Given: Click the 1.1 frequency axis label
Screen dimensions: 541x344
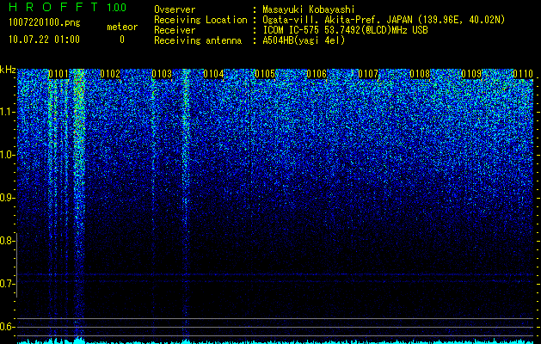Looking at the screenshot, I should 7,112.
